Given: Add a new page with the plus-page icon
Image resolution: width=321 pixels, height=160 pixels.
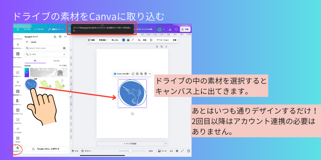Looking at the screenshot, I should (166, 46).
